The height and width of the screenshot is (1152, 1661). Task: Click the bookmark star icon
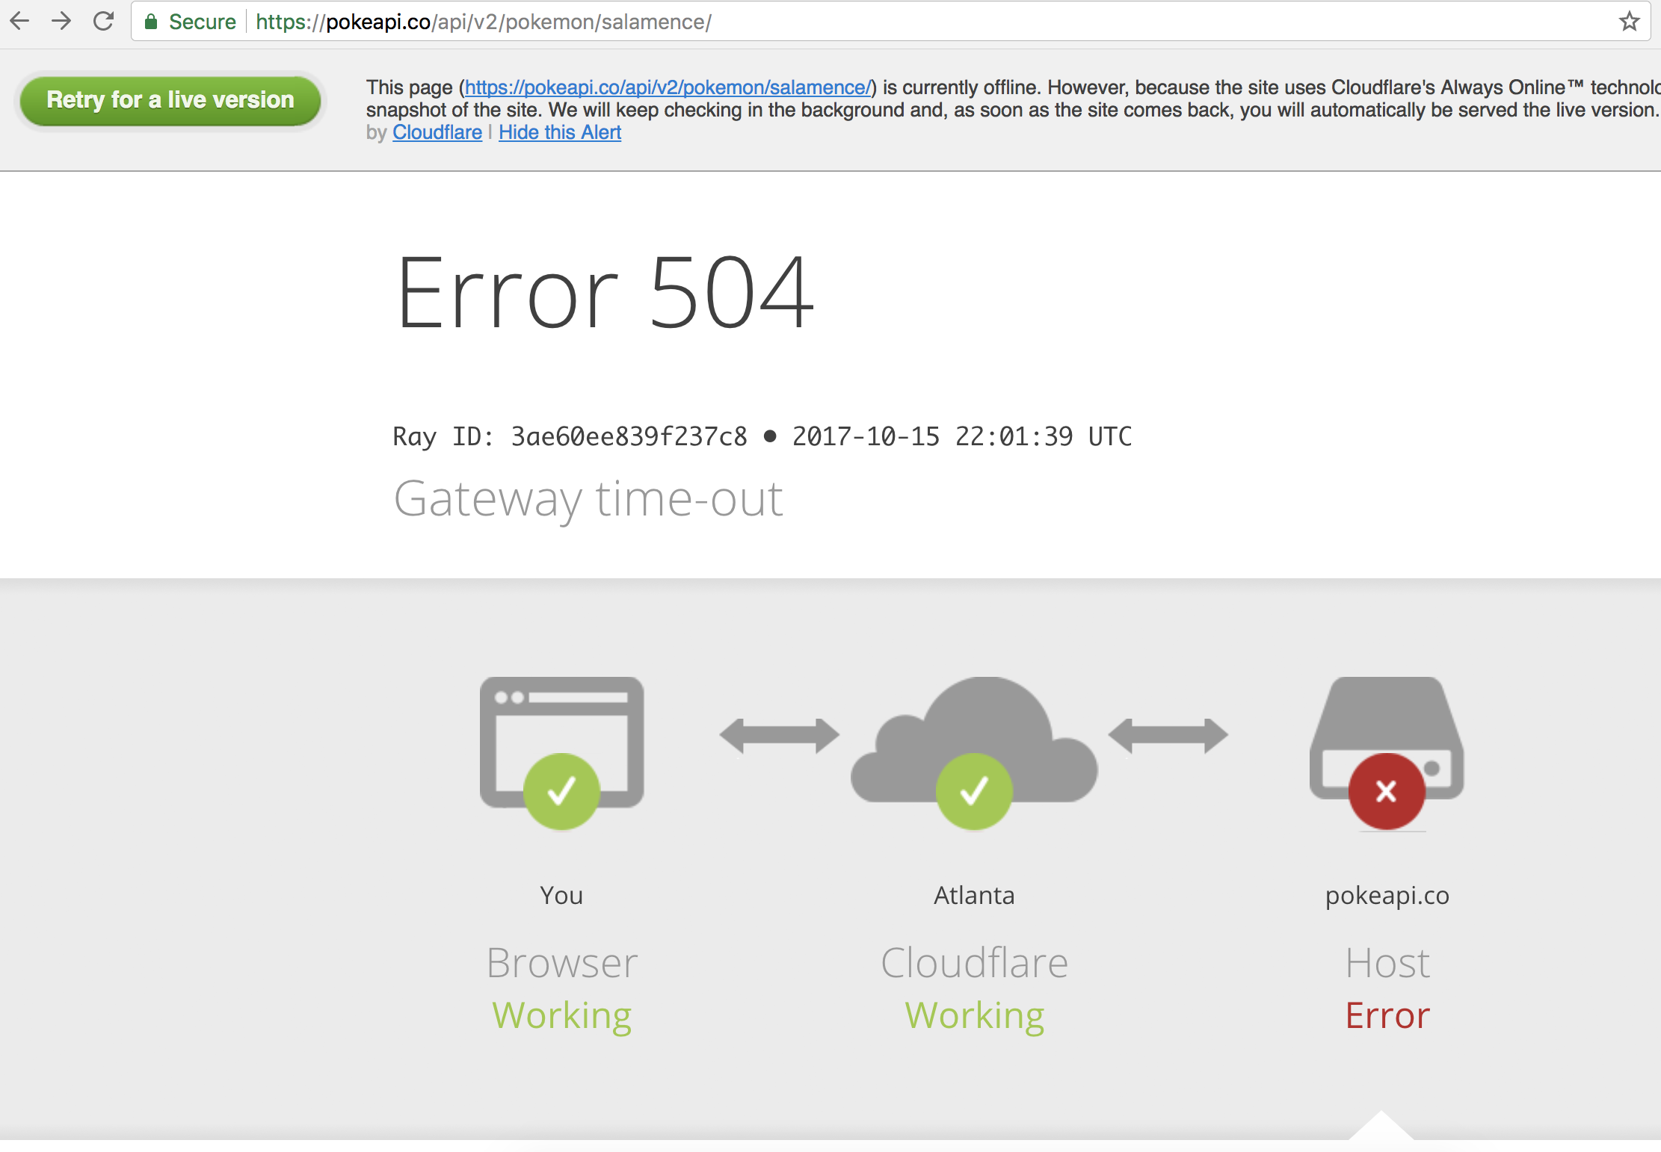coord(1628,21)
